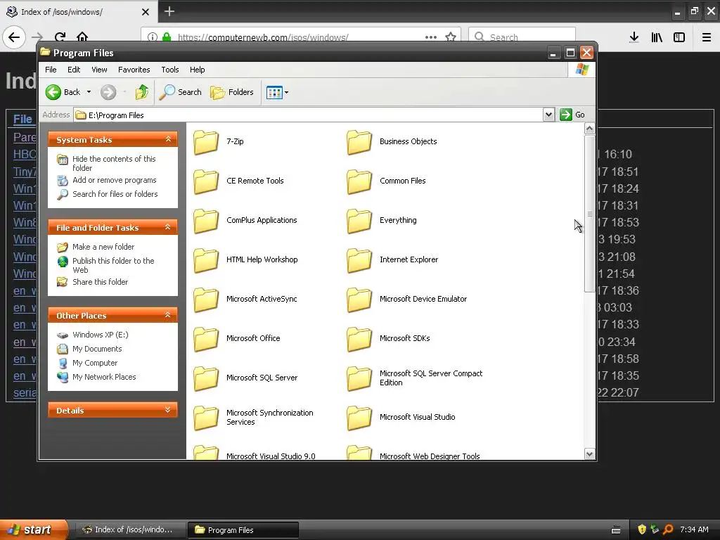This screenshot has width=720, height=540.
Task: Select Microsoft Synchronization Services folder icon
Action: (x=206, y=418)
